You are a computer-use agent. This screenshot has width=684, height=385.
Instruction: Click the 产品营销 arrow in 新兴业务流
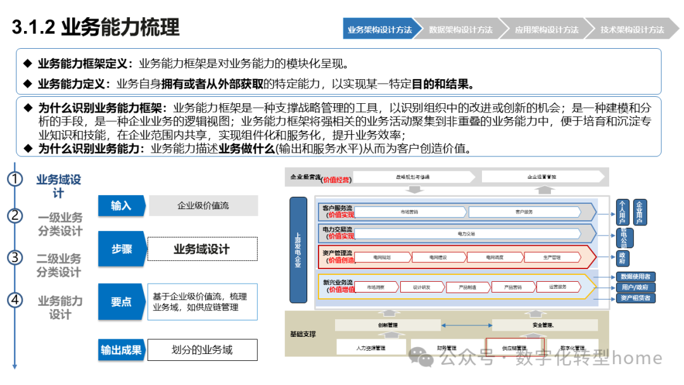tap(514, 287)
